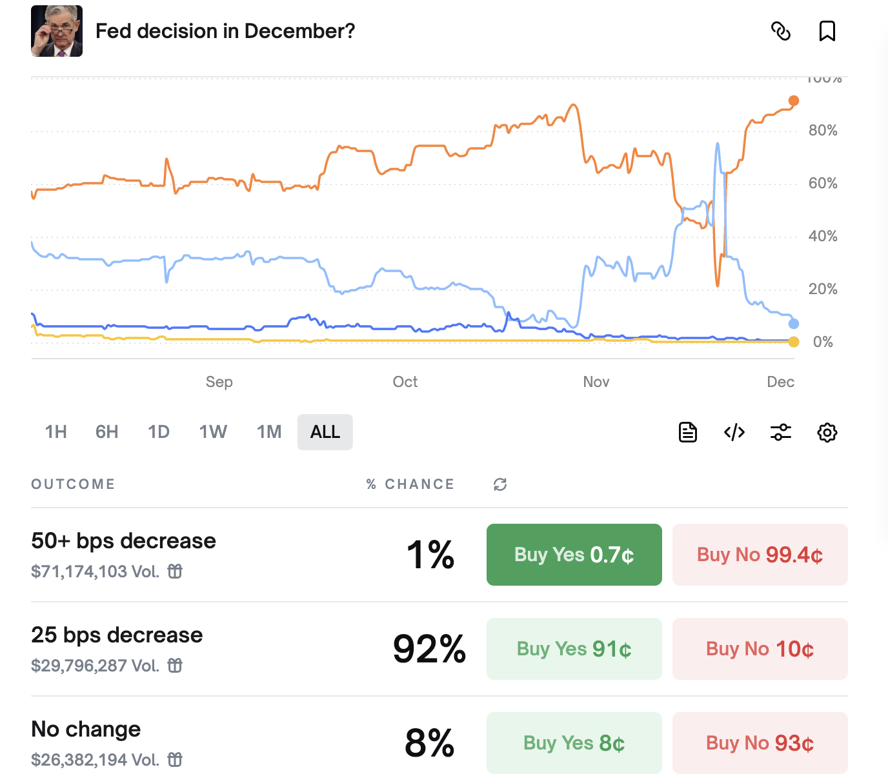Screen dimensions: 888x774
Task: Open chart display filter settings icon
Action: click(781, 432)
